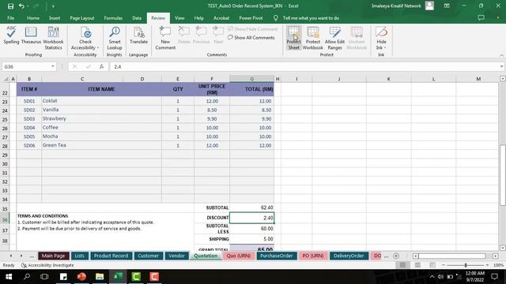Click the Select All corner triangle

click(x=6, y=79)
